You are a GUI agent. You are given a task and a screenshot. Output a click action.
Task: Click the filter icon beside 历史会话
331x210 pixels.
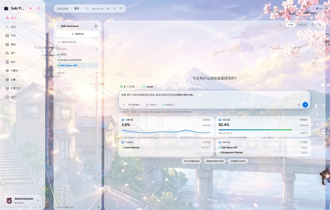click(x=97, y=73)
